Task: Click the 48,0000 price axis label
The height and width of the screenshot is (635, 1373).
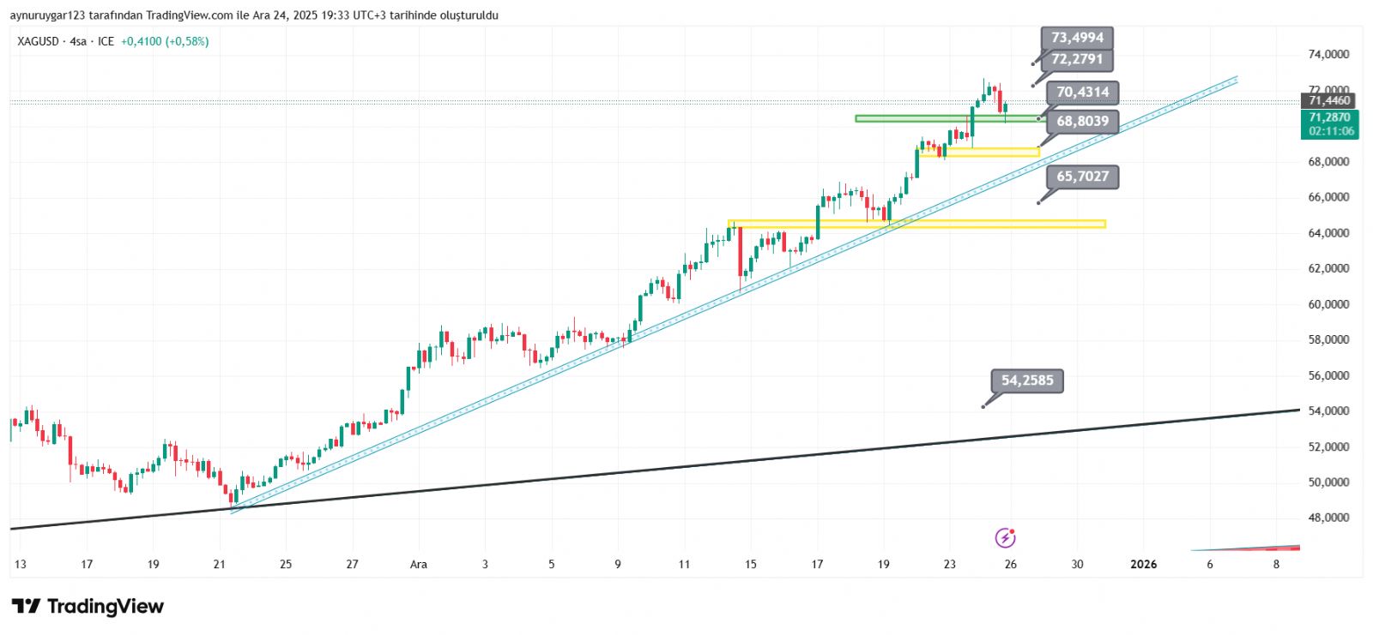Action: click(x=1328, y=518)
